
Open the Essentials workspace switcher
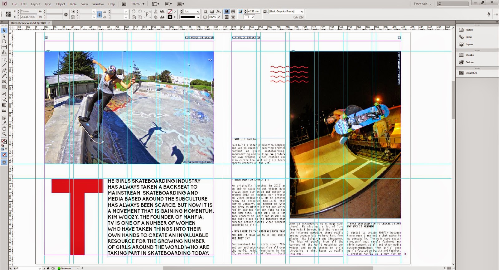click(x=422, y=4)
